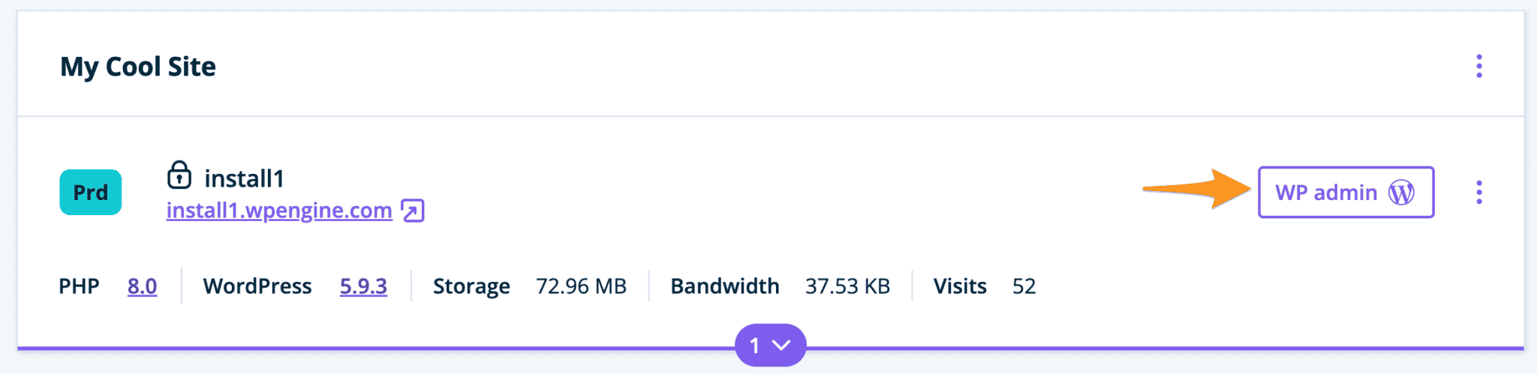The image size is (1537, 374).
Task: Open the My Cool Site three-dot menu
Action: (x=1478, y=66)
